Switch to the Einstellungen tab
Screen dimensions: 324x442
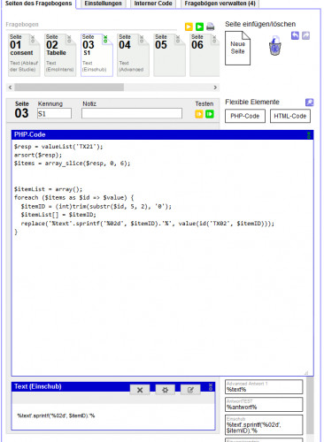click(x=103, y=4)
